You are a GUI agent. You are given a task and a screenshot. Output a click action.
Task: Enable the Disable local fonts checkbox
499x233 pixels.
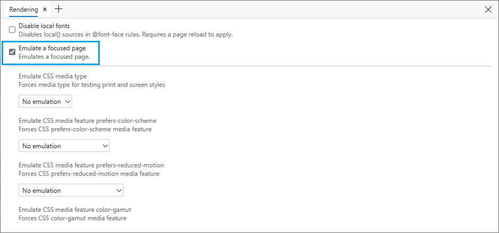(x=12, y=30)
